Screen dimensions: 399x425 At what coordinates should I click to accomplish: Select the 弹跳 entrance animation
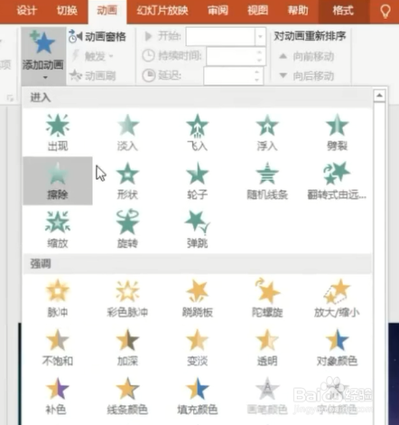[x=197, y=230]
